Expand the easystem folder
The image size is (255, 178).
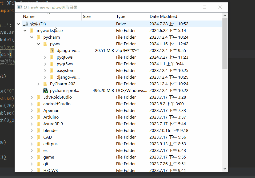click(x=45, y=71)
